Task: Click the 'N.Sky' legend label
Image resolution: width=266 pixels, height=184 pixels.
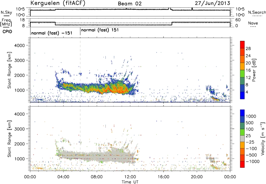Action: point(6,12)
